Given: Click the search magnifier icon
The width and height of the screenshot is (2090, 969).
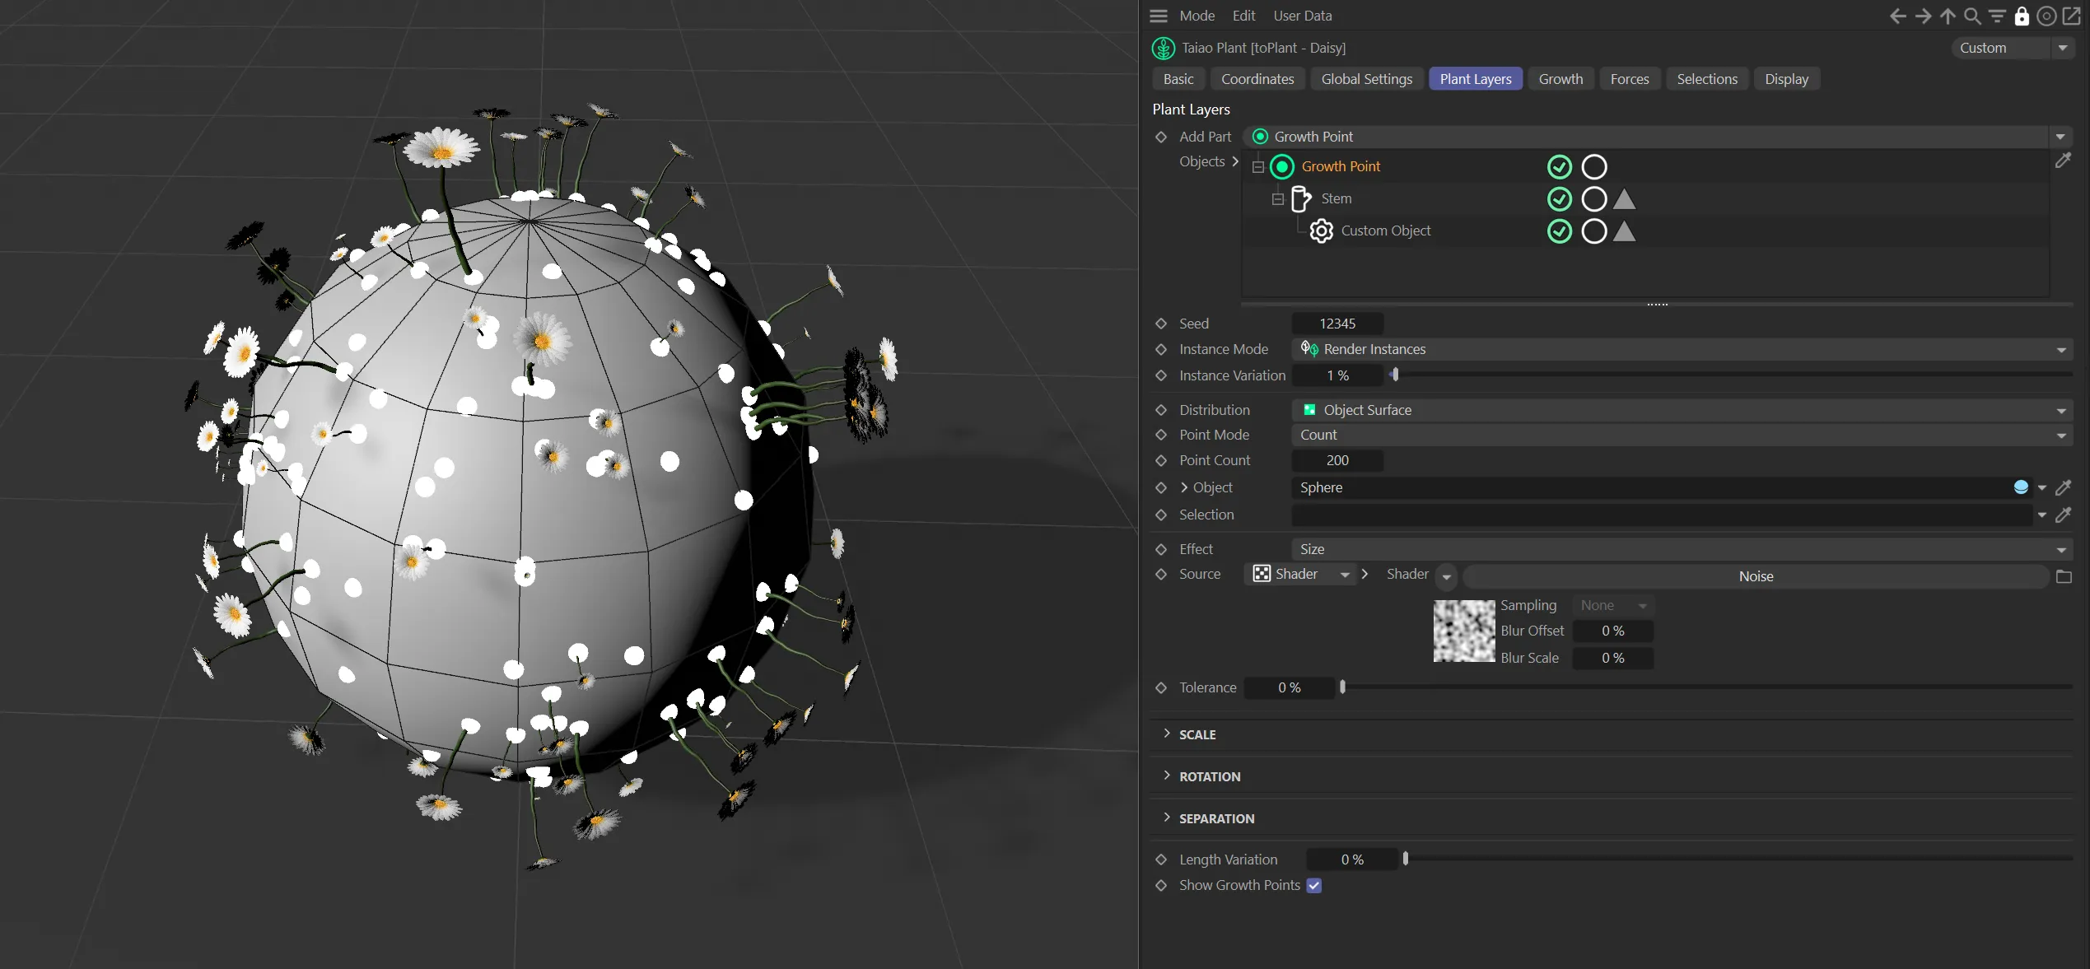Looking at the screenshot, I should (x=1972, y=16).
